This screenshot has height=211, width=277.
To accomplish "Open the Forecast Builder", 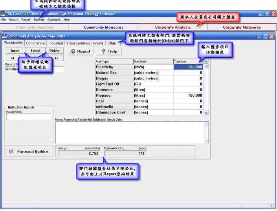I will 29,151.
